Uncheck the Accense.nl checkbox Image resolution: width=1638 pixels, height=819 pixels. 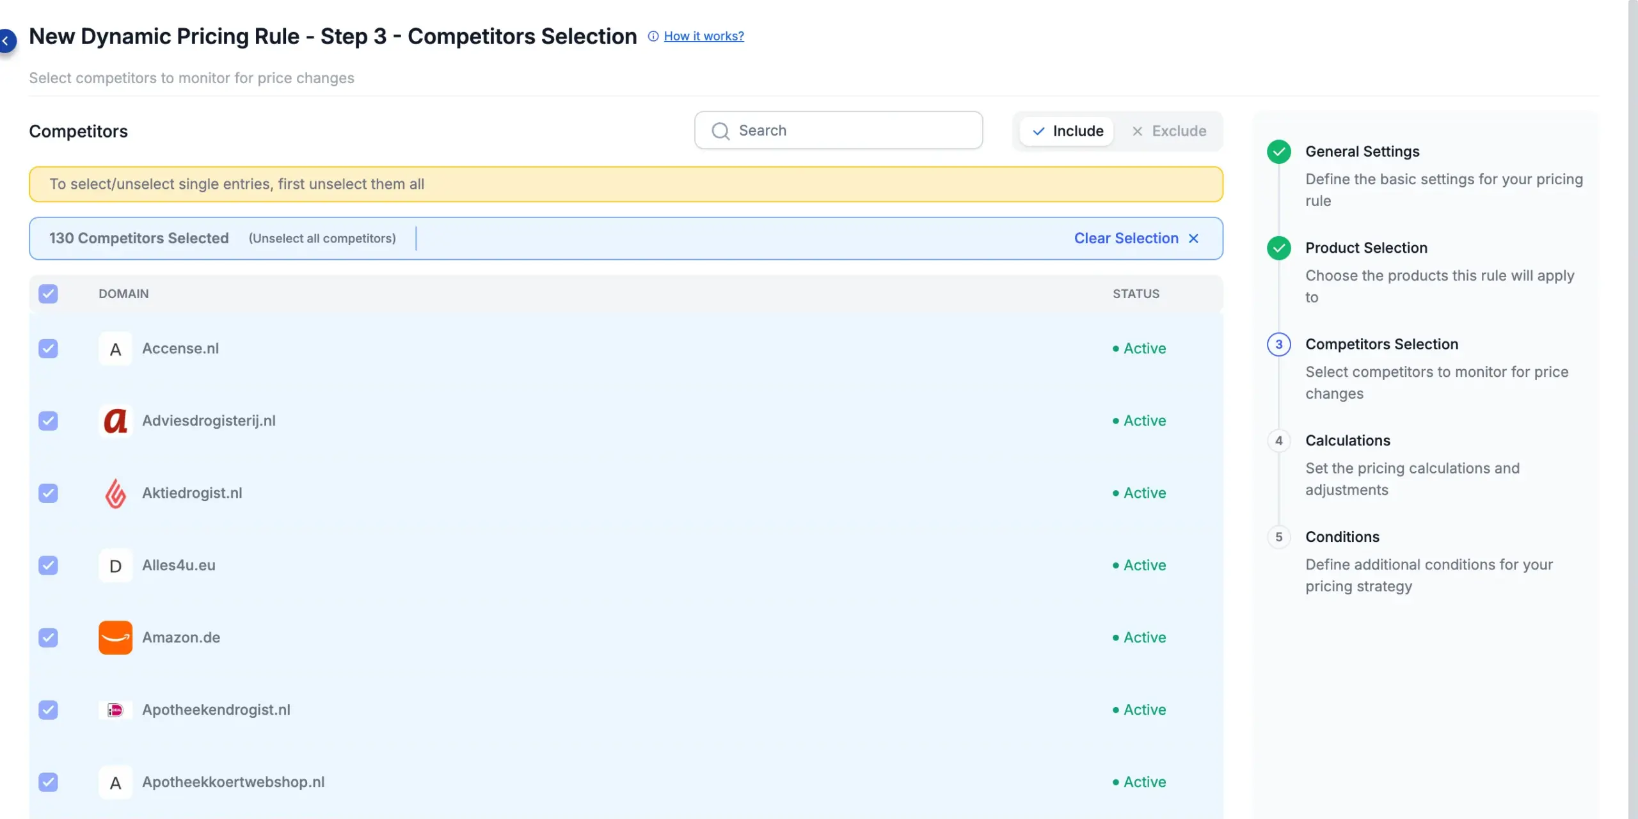(x=48, y=349)
